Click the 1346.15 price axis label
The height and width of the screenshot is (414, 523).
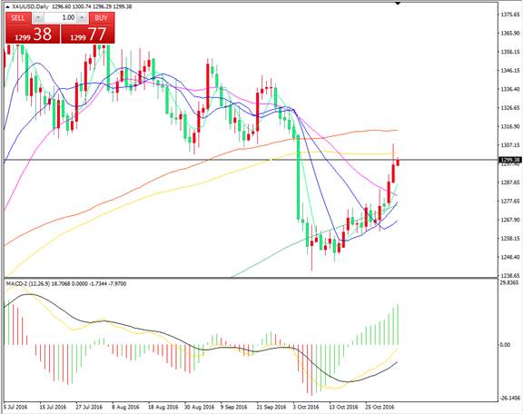[x=510, y=71]
